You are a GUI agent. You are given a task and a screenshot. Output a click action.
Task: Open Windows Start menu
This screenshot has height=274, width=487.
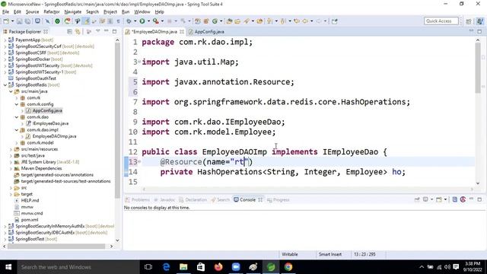point(8,267)
